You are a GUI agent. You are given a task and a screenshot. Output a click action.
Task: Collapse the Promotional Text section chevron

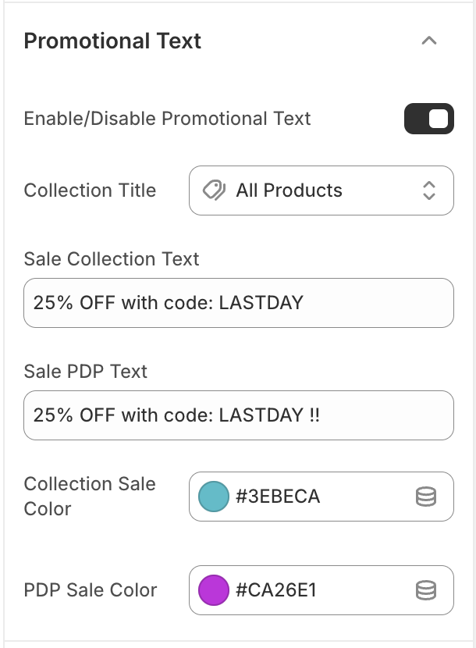428,41
